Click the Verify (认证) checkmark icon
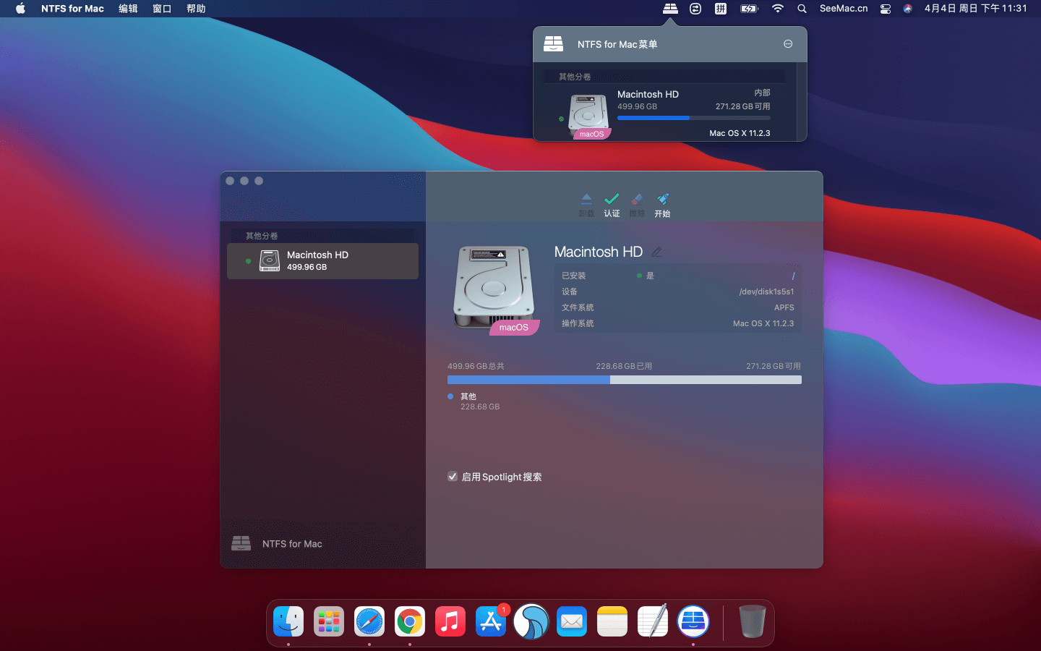Image resolution: width=1041 pixels, height=651 pixels. (x=612, y=199)
